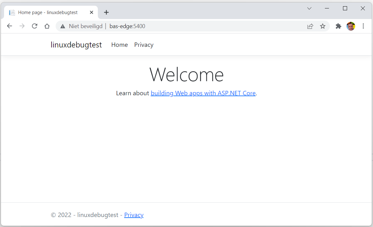Open Chrome three-dot menu

coord(363,26)
